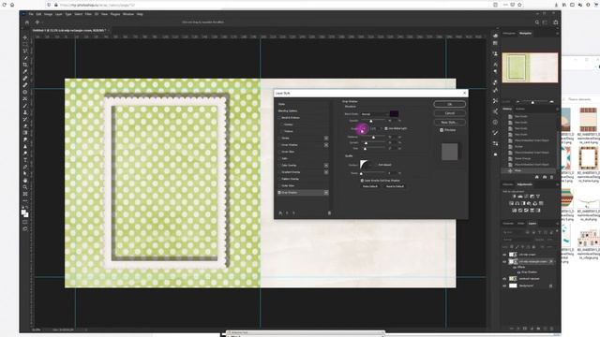Viewport: 600px width, 337px height.
Task: Add another Drop Shadow via plus icon
Action: coord(326,193)
